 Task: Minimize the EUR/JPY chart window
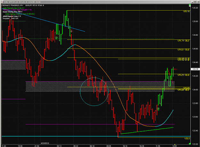point(192,2)
